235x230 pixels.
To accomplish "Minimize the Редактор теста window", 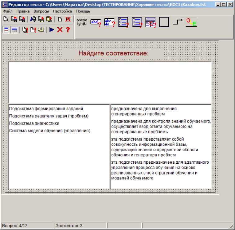I will click(218, 5).
